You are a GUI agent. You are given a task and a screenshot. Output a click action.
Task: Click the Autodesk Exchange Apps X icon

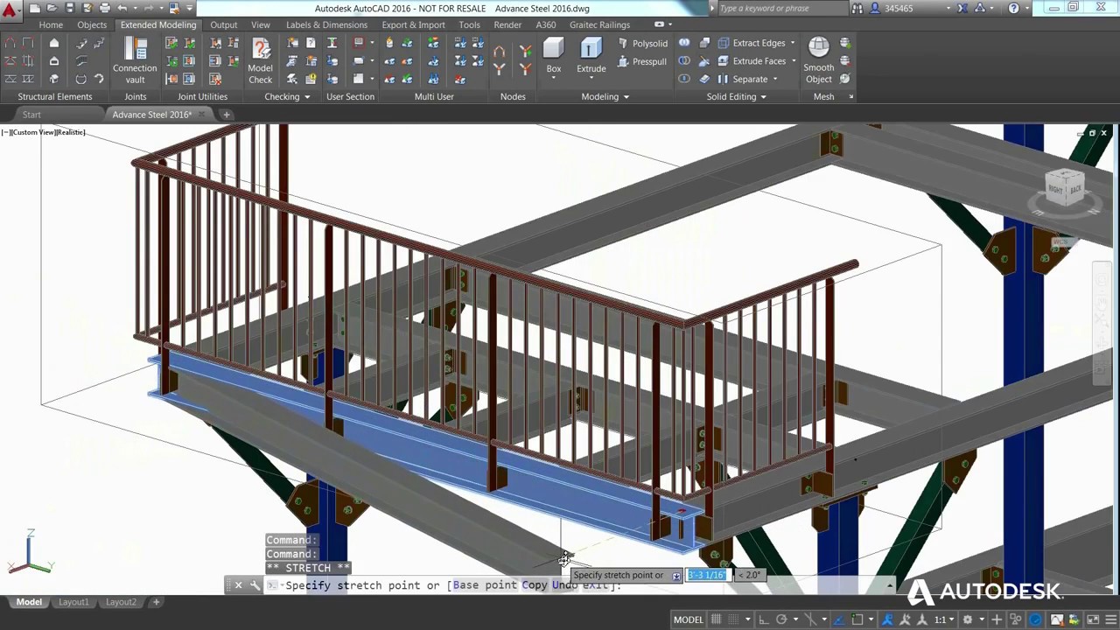pyautogui.click(x=962, y=8)
